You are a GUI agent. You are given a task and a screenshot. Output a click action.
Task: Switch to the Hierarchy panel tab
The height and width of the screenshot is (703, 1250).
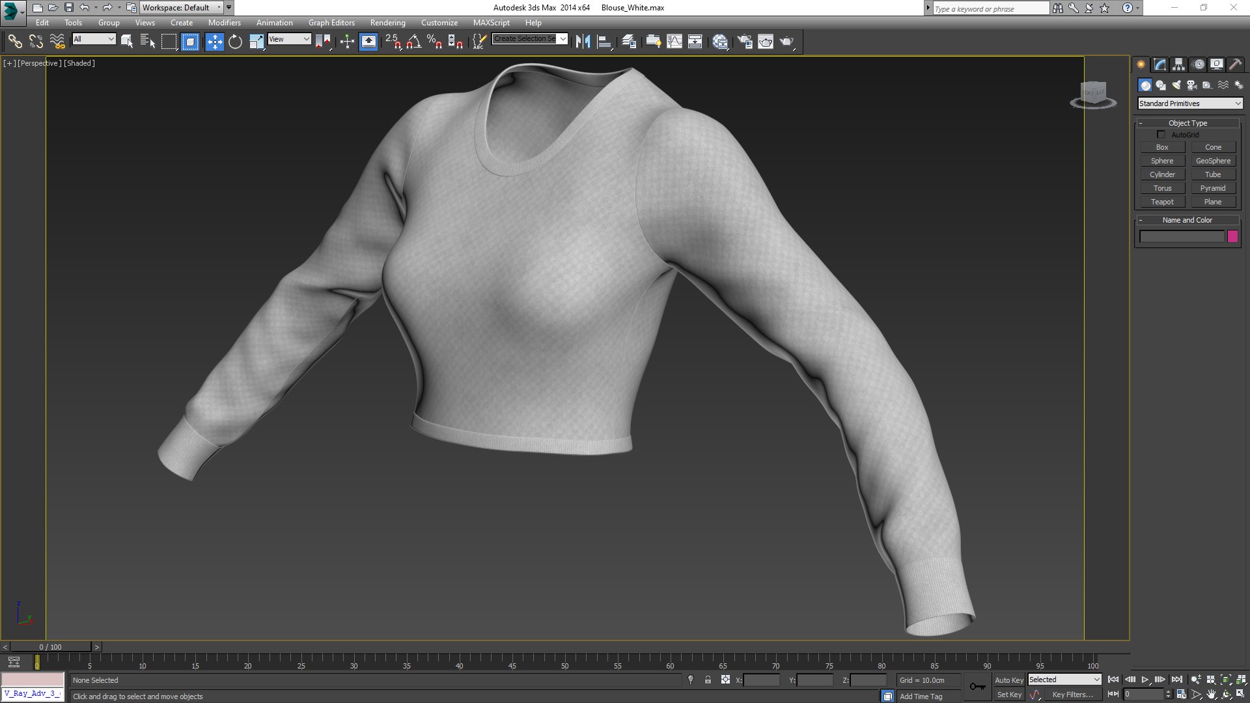[x=1178, y=64]
